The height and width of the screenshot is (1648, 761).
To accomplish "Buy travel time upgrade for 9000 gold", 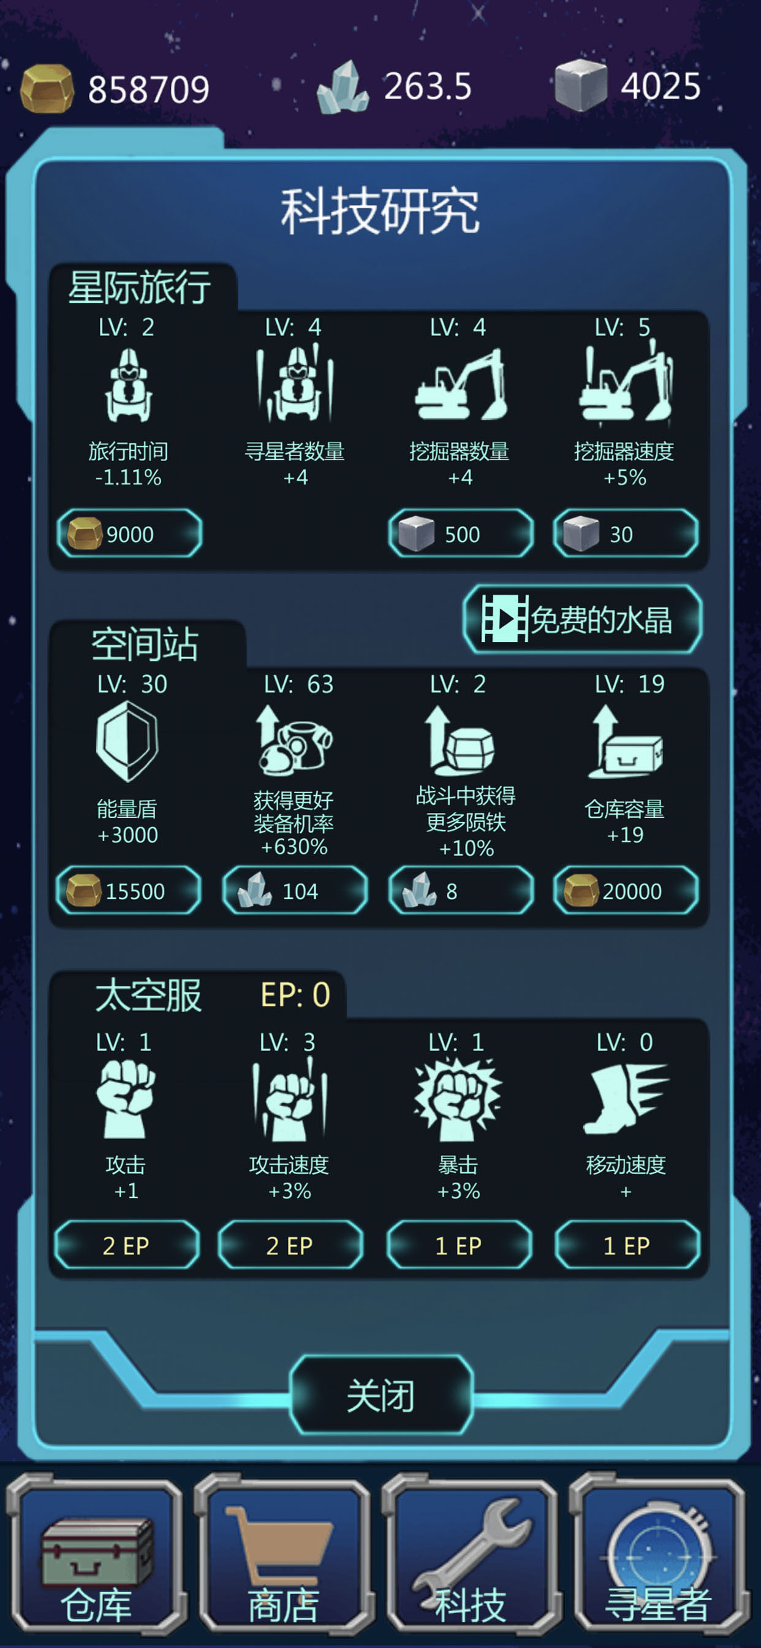I will click(x=130, y=533).
